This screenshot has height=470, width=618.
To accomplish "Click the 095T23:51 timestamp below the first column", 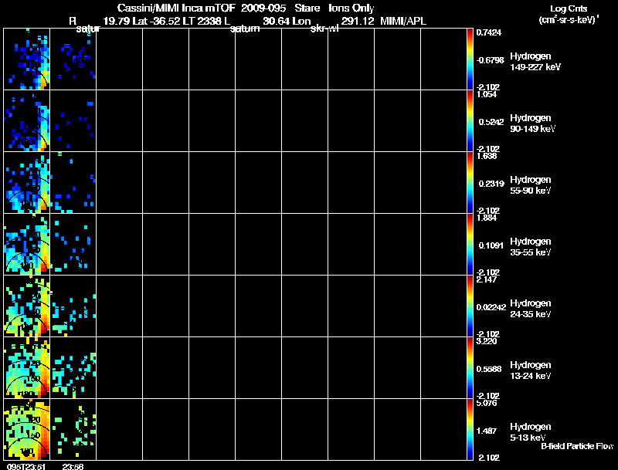I will [26, 467].
